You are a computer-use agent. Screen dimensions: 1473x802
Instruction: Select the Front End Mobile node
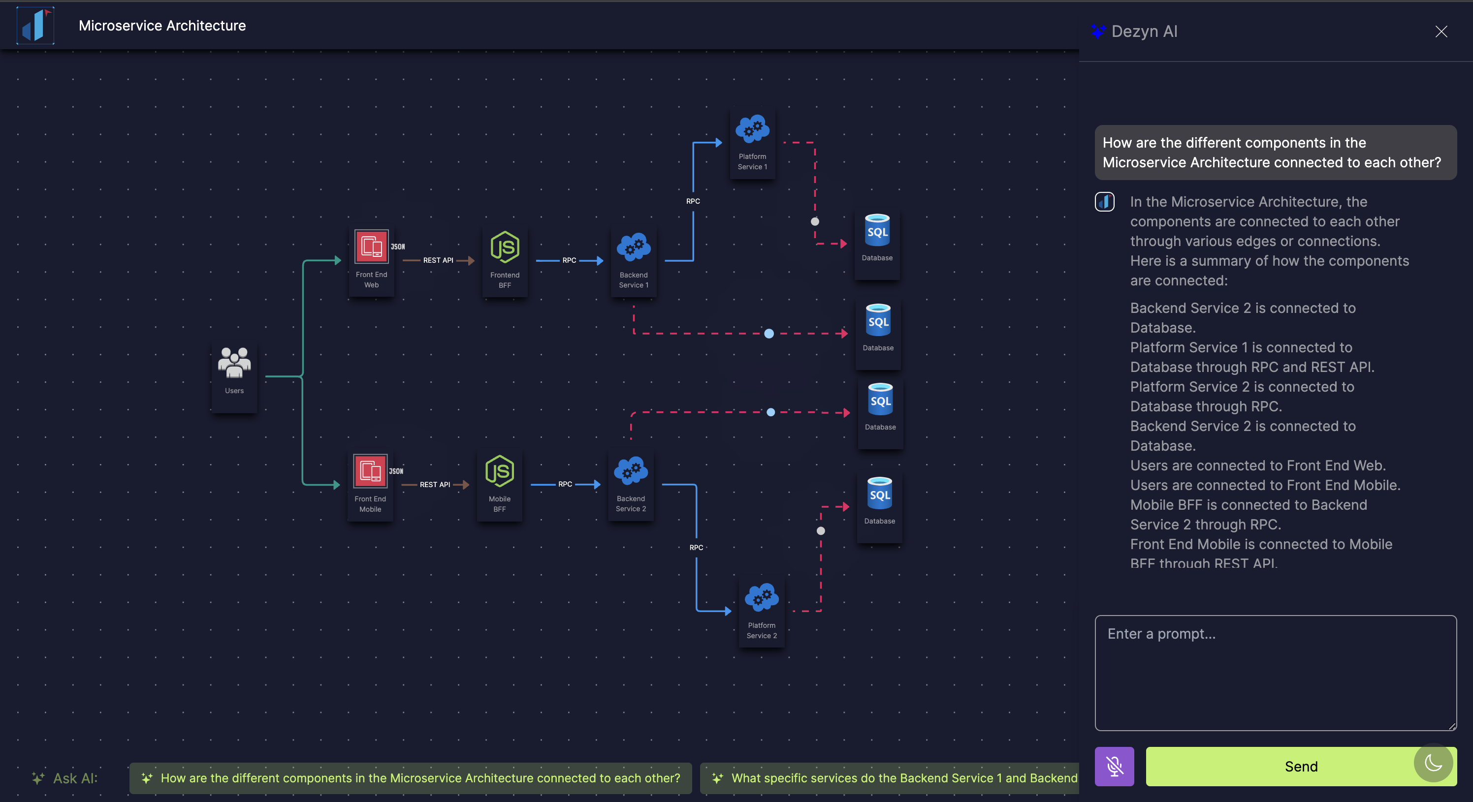(370, 484)
